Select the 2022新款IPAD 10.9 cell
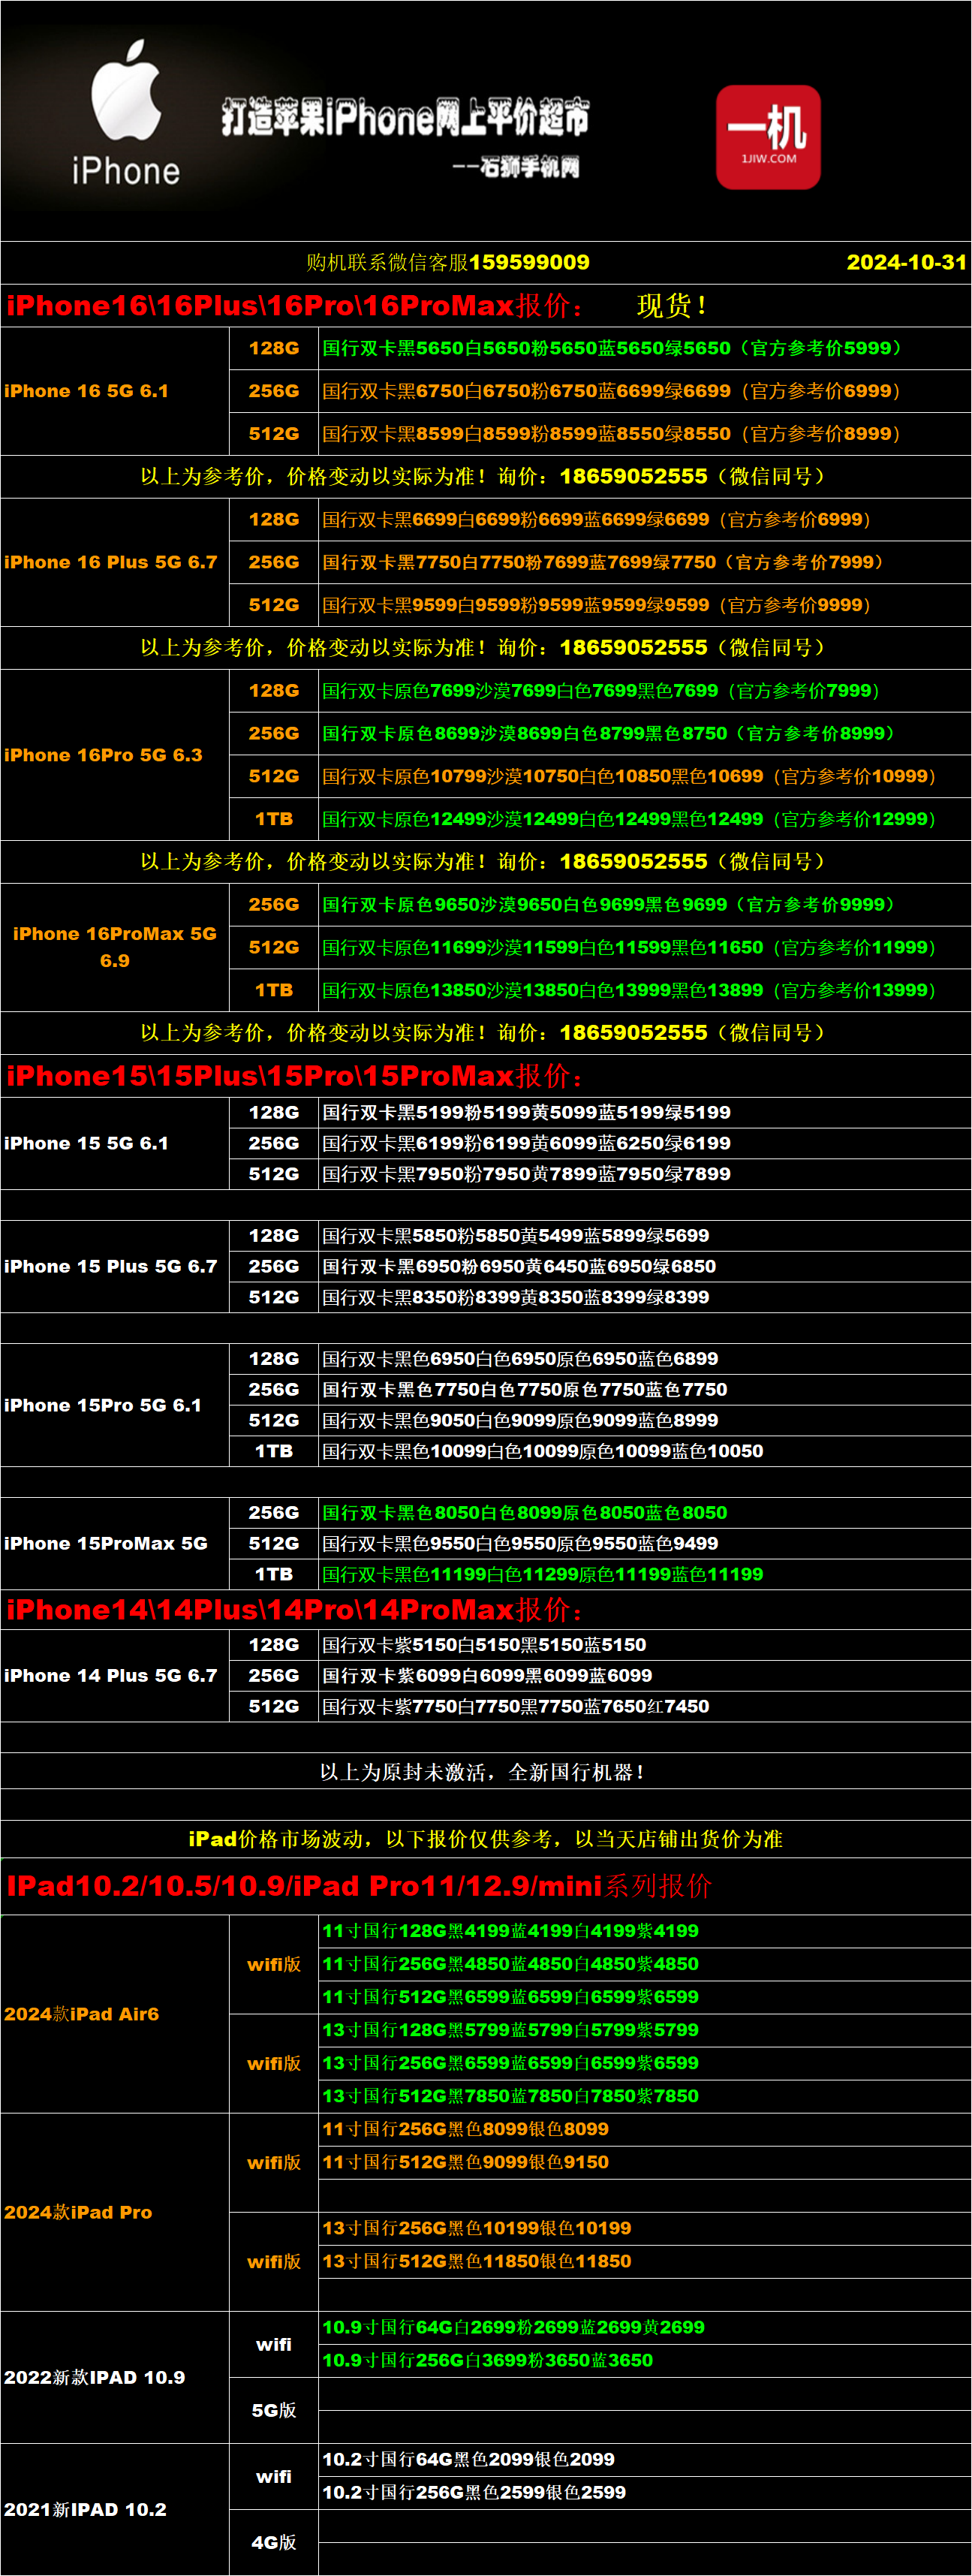Image resolution: width=972 pixels, height=2576 pixels. click(115, 2377)
